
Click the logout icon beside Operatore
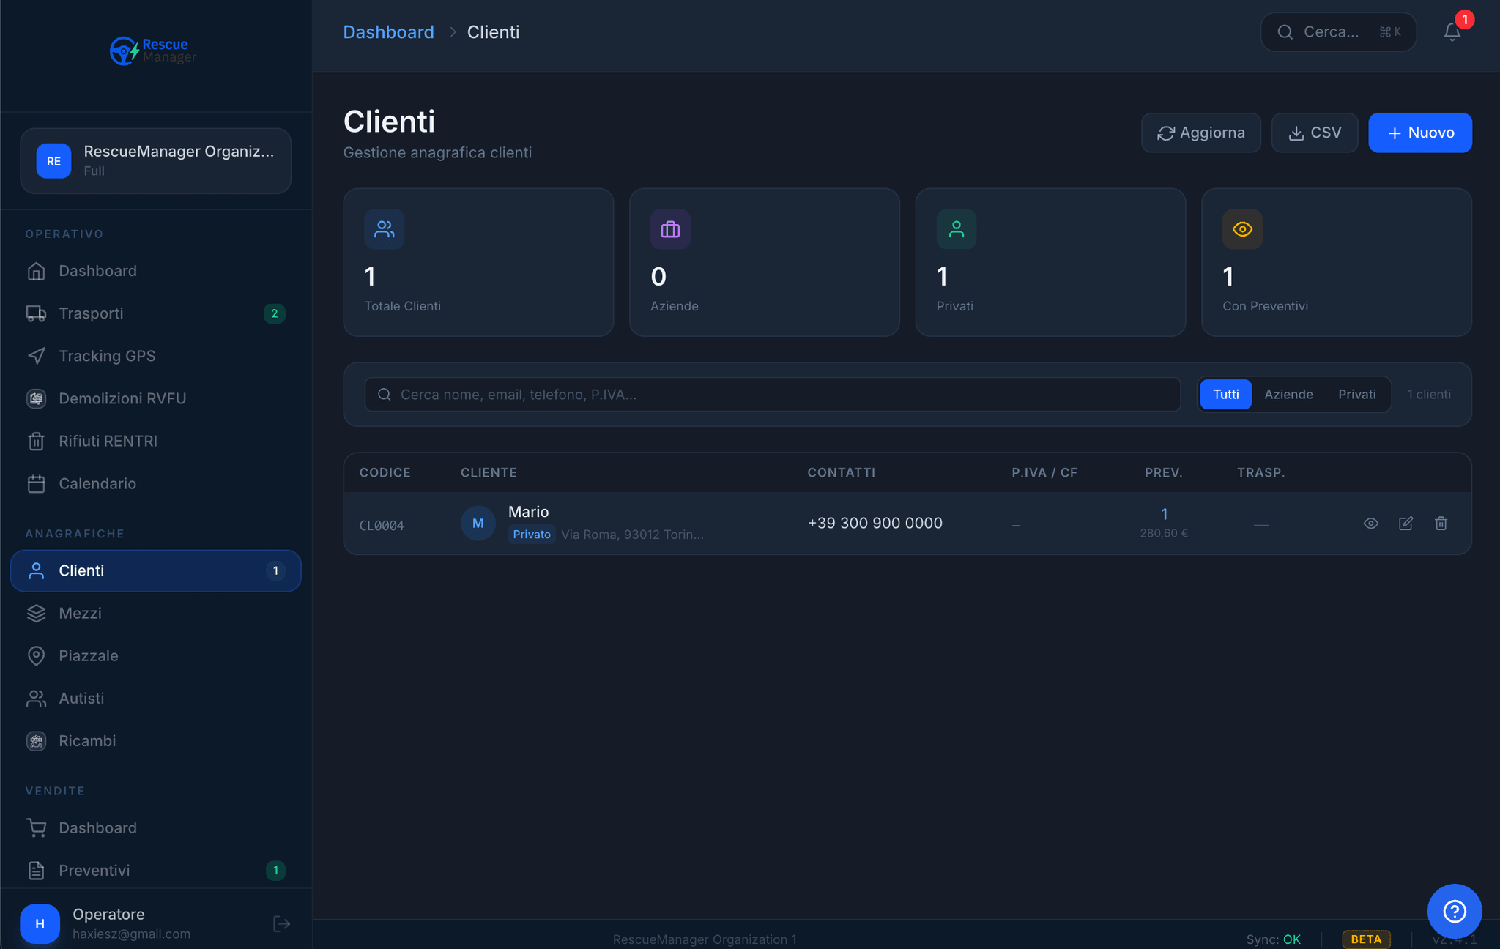281,924
